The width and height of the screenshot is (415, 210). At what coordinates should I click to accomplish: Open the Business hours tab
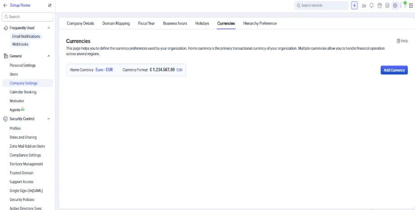175,23
